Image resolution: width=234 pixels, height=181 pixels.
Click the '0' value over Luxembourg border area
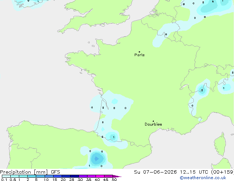[x=166, y=34]
